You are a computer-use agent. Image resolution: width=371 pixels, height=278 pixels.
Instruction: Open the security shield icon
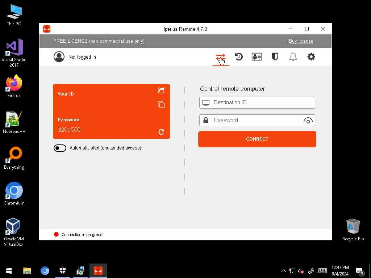275,57
